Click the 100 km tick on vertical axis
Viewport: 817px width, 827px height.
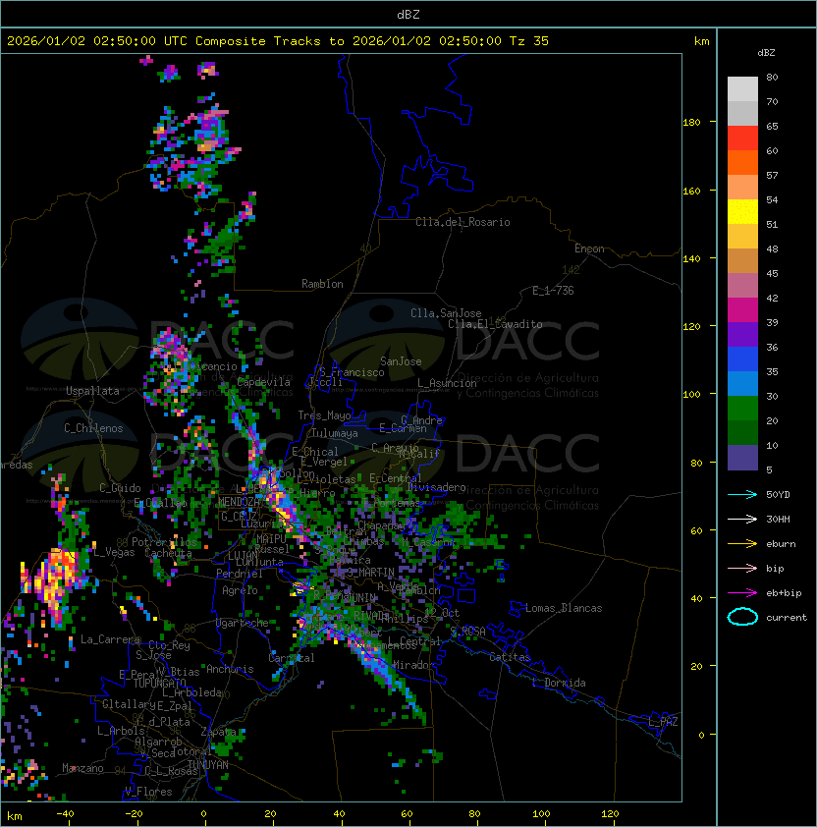(691, 394)
